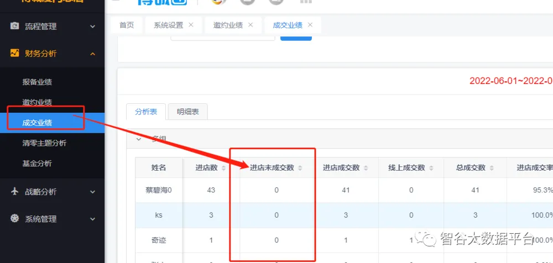Viewport: 553px width, 263px height.
Task: Open 报备业绩 in the sidebar
Action: pyautogui.click(x=37, y=82)
